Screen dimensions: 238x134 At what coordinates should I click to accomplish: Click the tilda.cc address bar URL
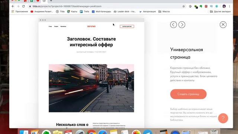coord(67,6)
